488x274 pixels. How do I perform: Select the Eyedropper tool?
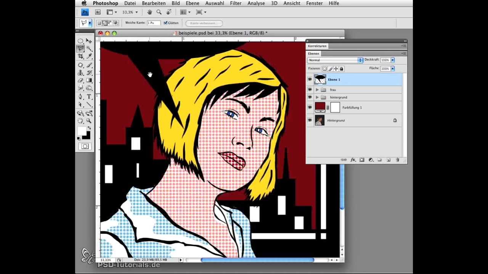click(x=89, y=56)
